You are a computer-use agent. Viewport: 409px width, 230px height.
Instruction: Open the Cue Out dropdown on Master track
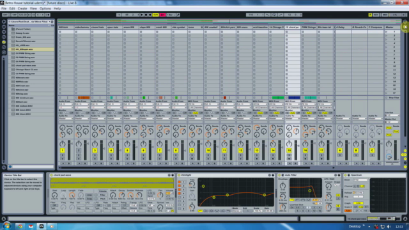[x=392, y=115]
